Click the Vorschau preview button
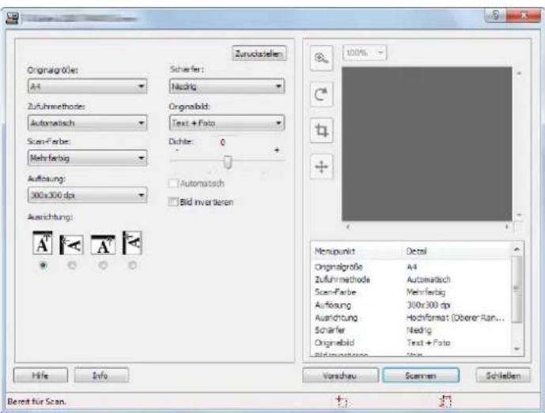 [x=341, y=376]
